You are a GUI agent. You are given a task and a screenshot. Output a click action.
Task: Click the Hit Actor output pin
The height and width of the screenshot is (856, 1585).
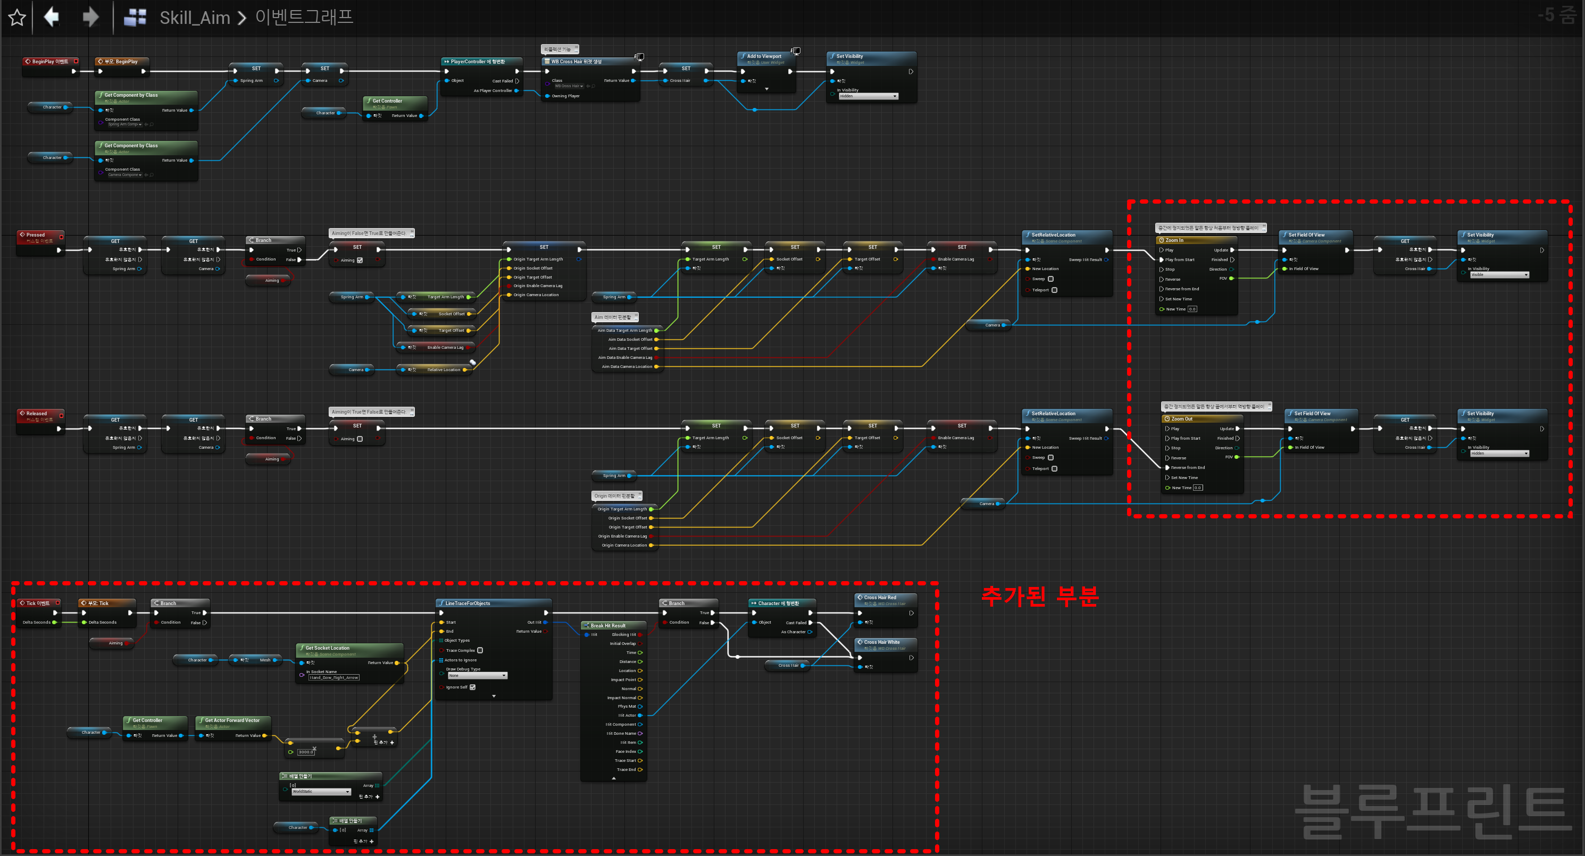[x=640, y=715]
